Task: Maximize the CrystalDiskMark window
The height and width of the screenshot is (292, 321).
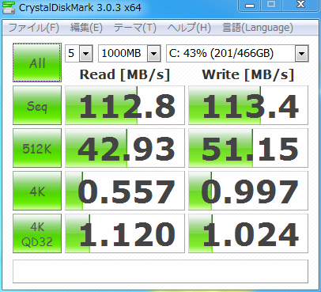Action: click(x=271, y=6)
